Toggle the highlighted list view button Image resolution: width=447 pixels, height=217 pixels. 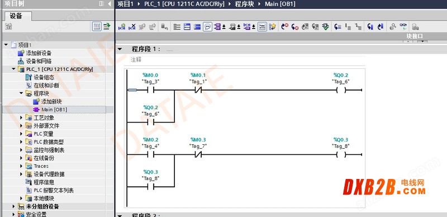(x=262, y=27)
